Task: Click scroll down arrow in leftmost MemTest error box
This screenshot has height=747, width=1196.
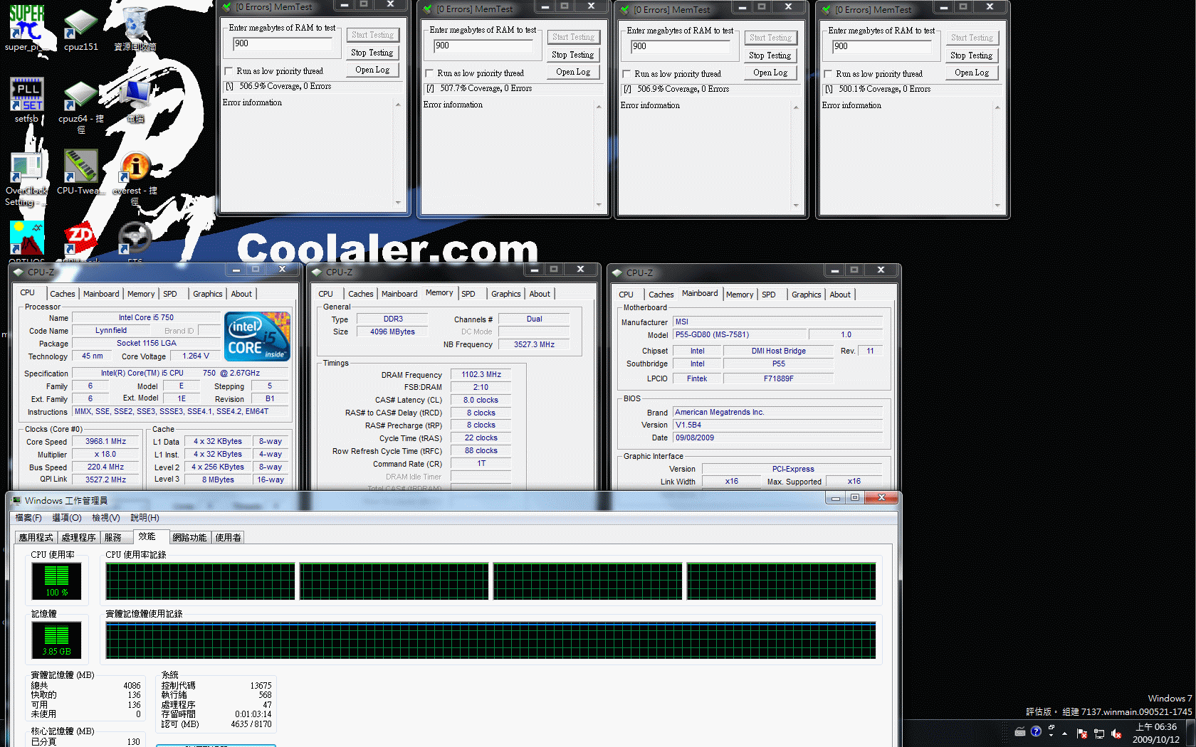Action: (398, 203)
